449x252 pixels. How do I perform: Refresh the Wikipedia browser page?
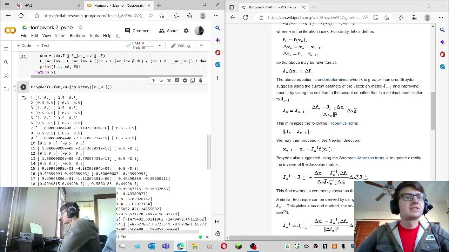[x=246, y=17]
